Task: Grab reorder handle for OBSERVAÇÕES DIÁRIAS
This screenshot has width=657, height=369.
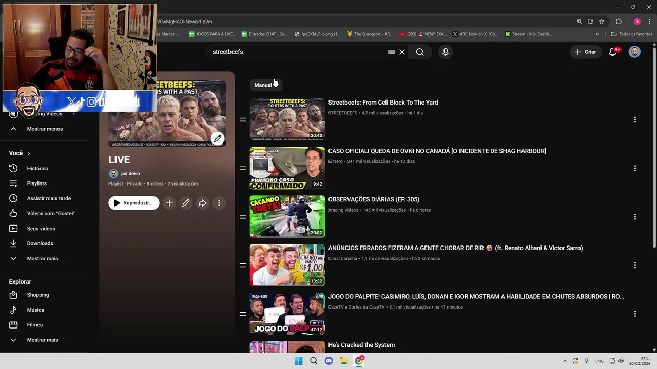Action: 243,217
